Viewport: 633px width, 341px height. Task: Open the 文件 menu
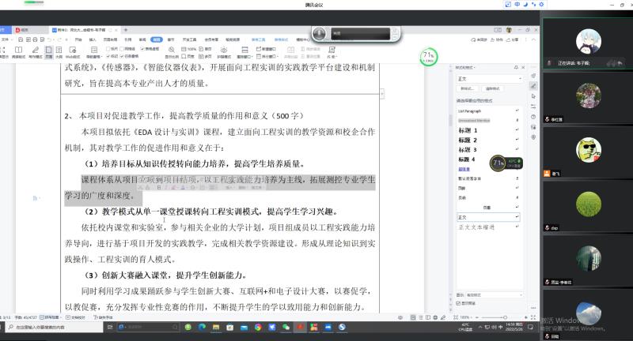pyautogui.click(x=6, y=39)
